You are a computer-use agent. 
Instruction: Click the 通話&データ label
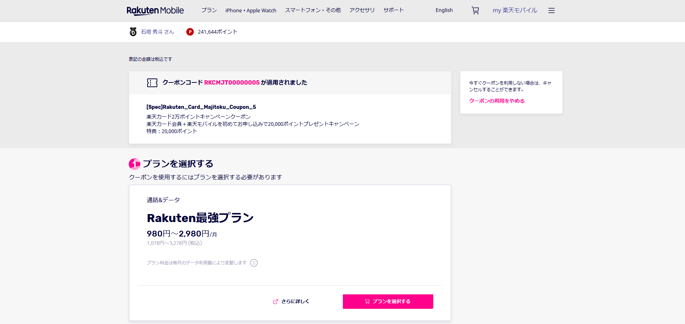[163, 200]
